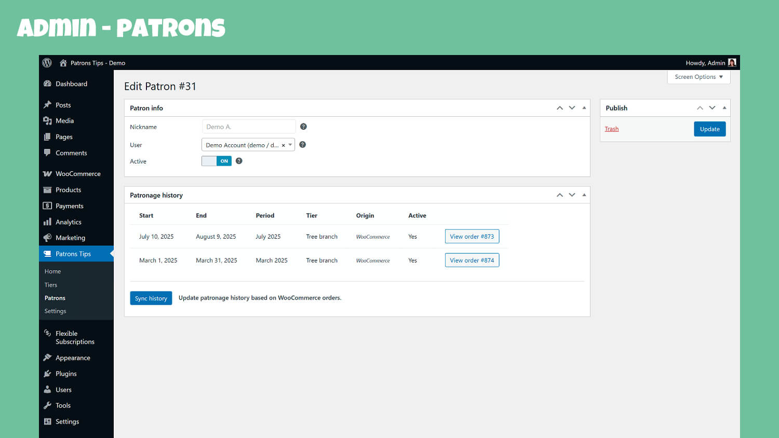View order #874
The width and height of the screenshot is (779, 438).
click(472, 261)
